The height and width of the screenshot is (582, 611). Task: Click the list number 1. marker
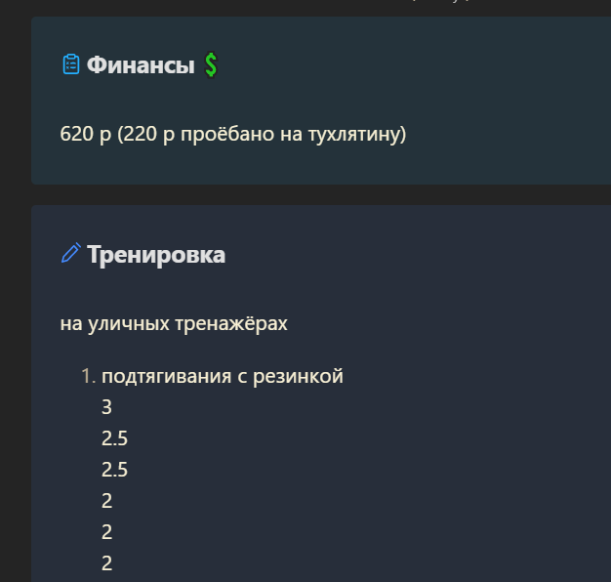tap(89, 377)
